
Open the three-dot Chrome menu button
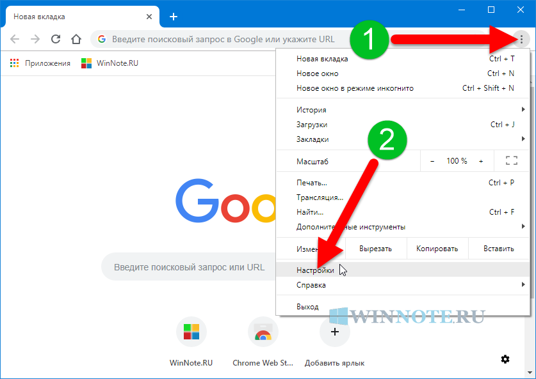coord(521,40)
